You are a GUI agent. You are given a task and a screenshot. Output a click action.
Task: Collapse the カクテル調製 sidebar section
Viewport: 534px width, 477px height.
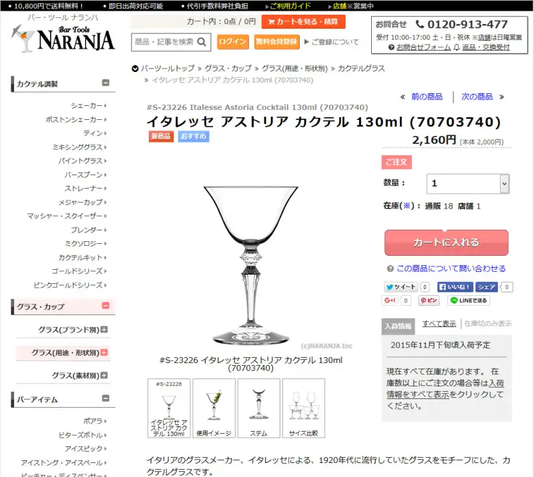pos(105,83)
